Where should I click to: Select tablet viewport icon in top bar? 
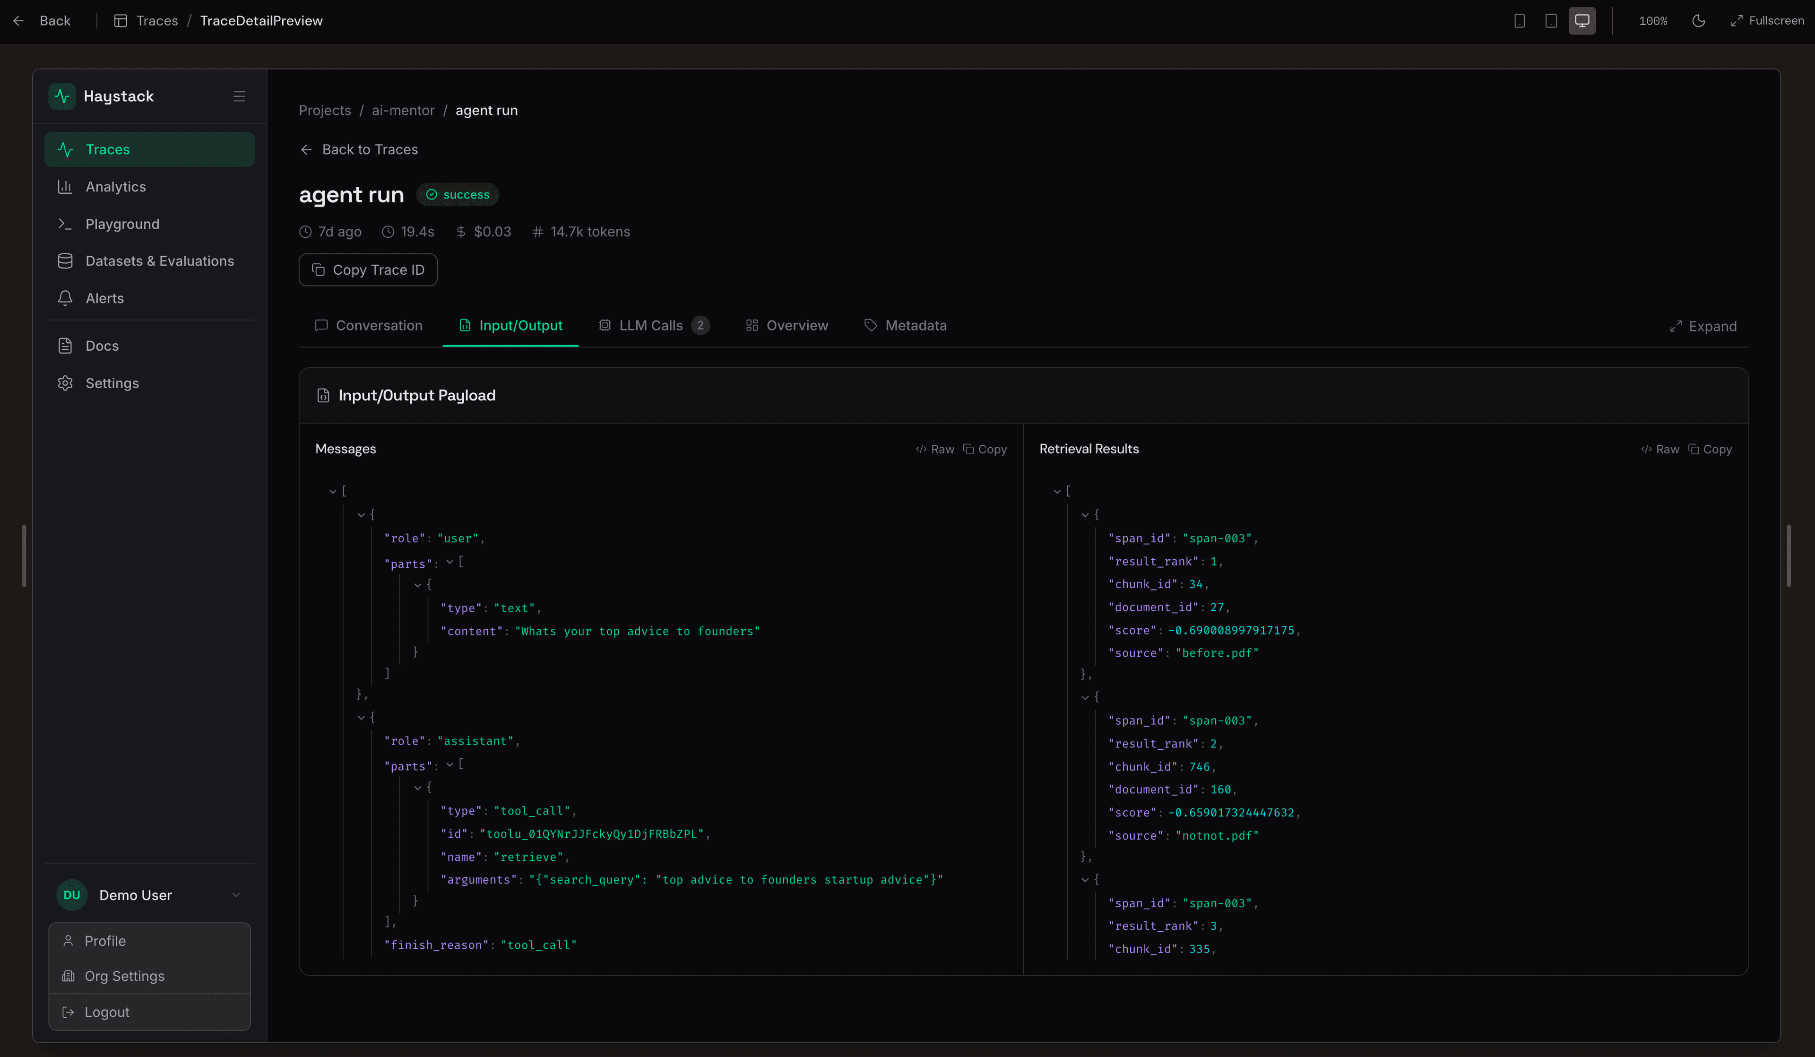[1551, 21]
